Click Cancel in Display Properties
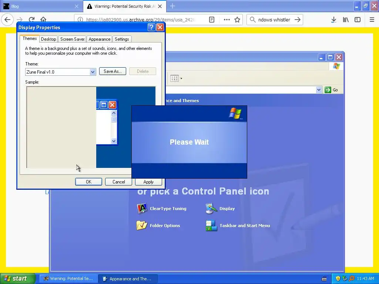This screenshot has height=284, width=379. click(118, 182)
